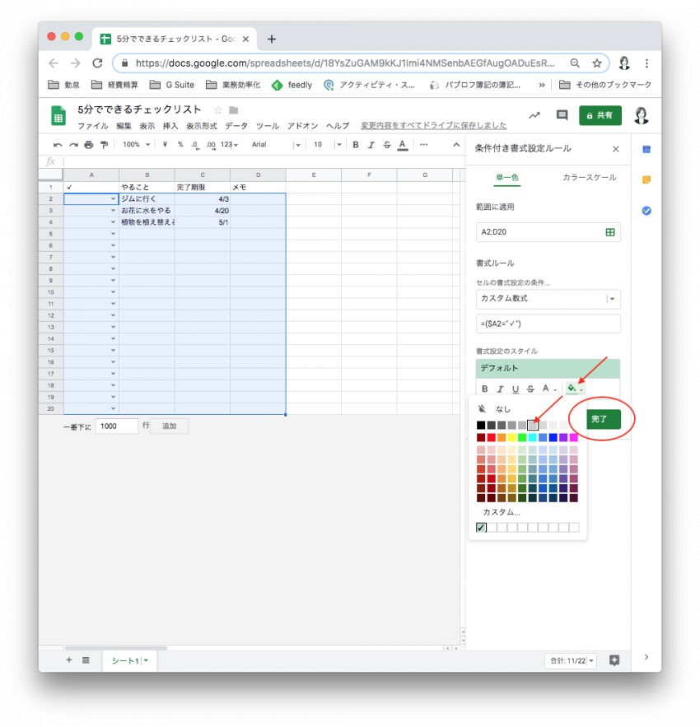
Task: Open the カスタム数式 condition dropdown
Action: coord(548,298)
